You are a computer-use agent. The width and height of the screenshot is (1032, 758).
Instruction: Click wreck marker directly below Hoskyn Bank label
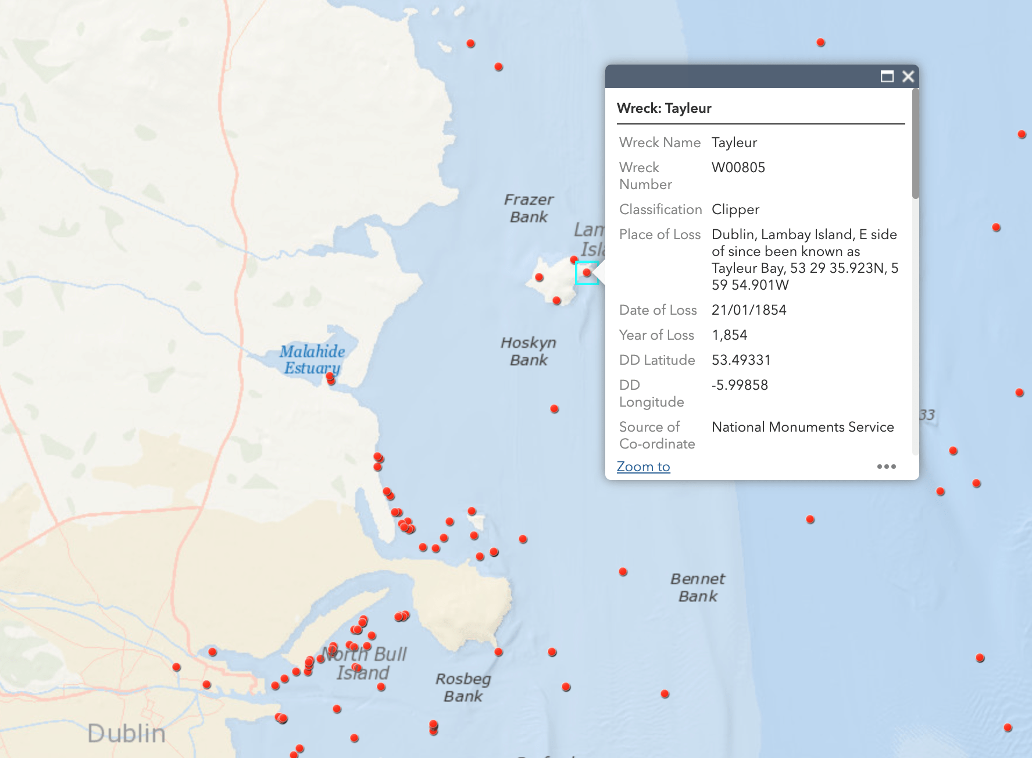555,409
